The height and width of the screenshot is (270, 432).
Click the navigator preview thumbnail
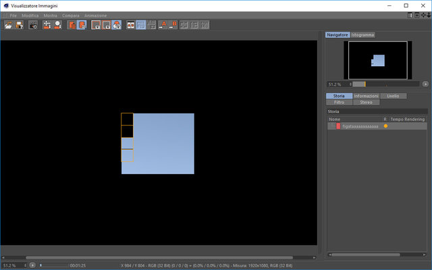(378, 60)
